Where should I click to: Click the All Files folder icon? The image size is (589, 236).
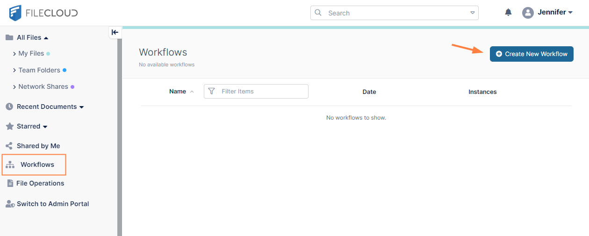(9, 37)
